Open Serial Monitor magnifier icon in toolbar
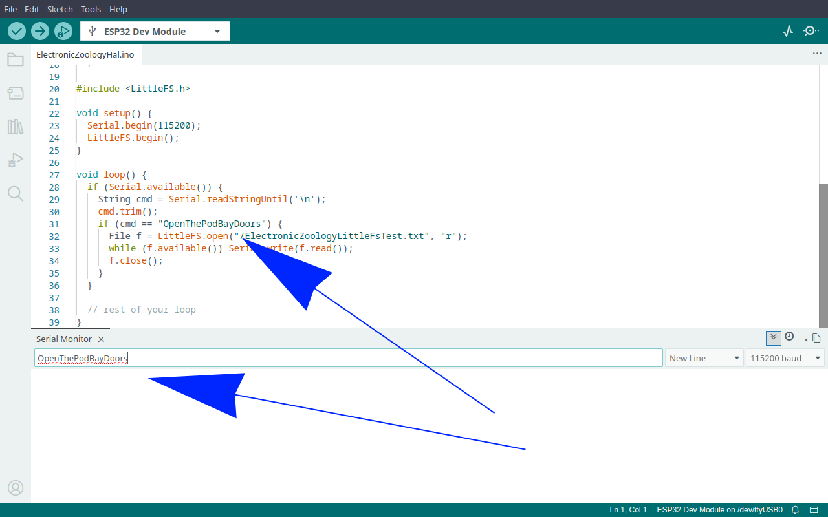The height and width of the screenshot is (517, 828). (811, 31)
